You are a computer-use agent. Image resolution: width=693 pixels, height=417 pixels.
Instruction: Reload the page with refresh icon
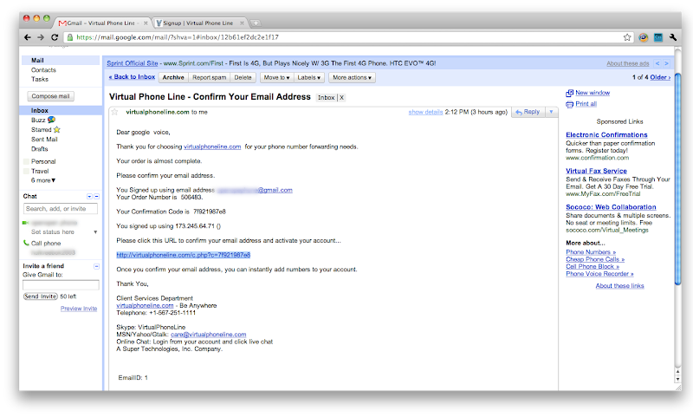[55, 37]
